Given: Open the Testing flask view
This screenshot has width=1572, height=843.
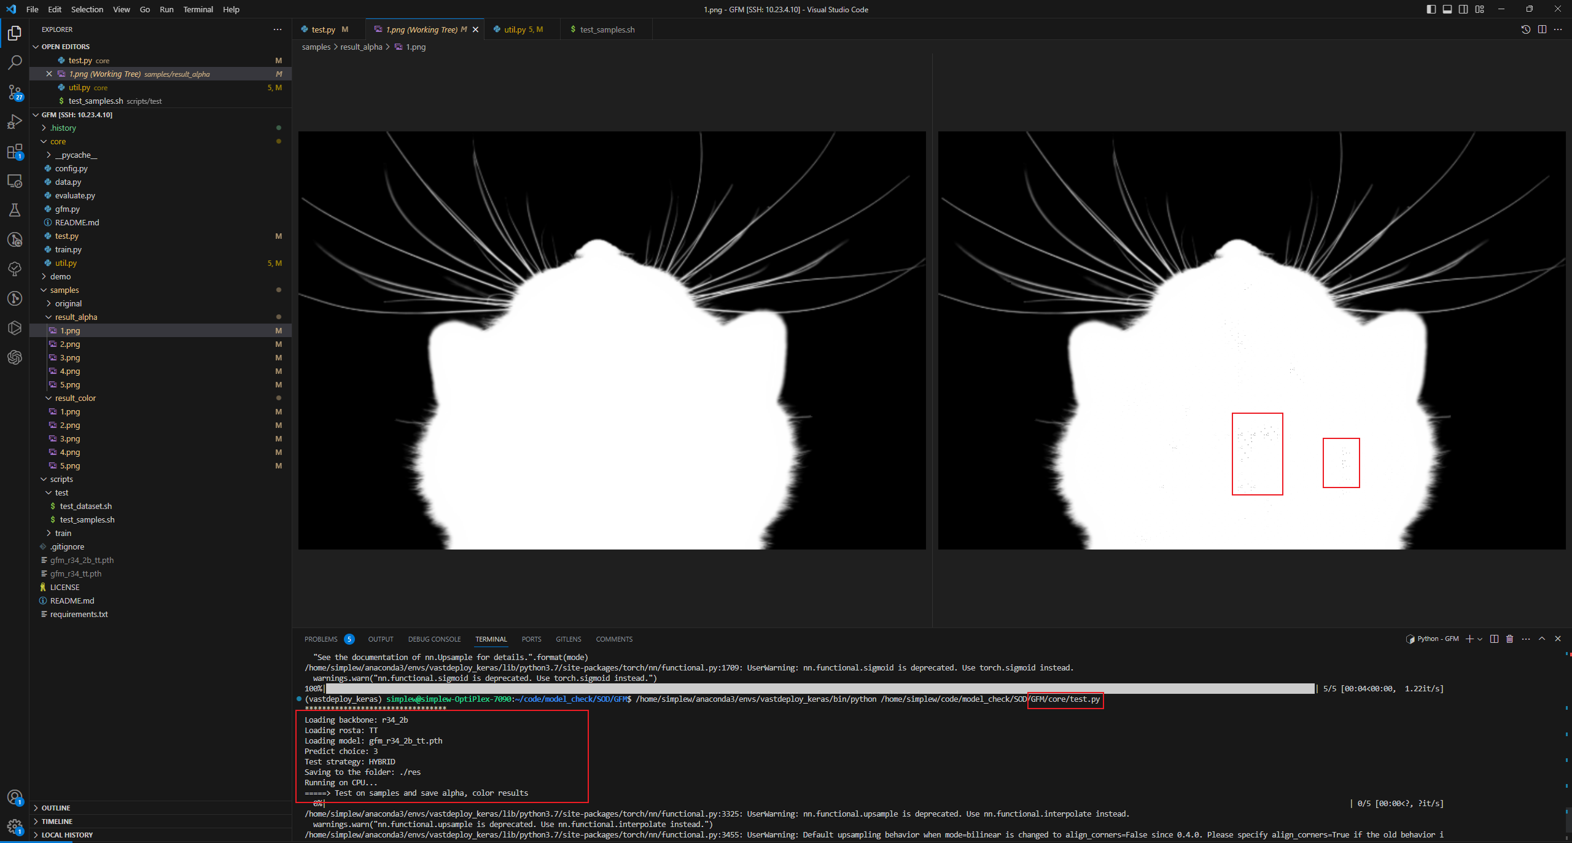Looking at the screenshot, I should tap(15, 210).
